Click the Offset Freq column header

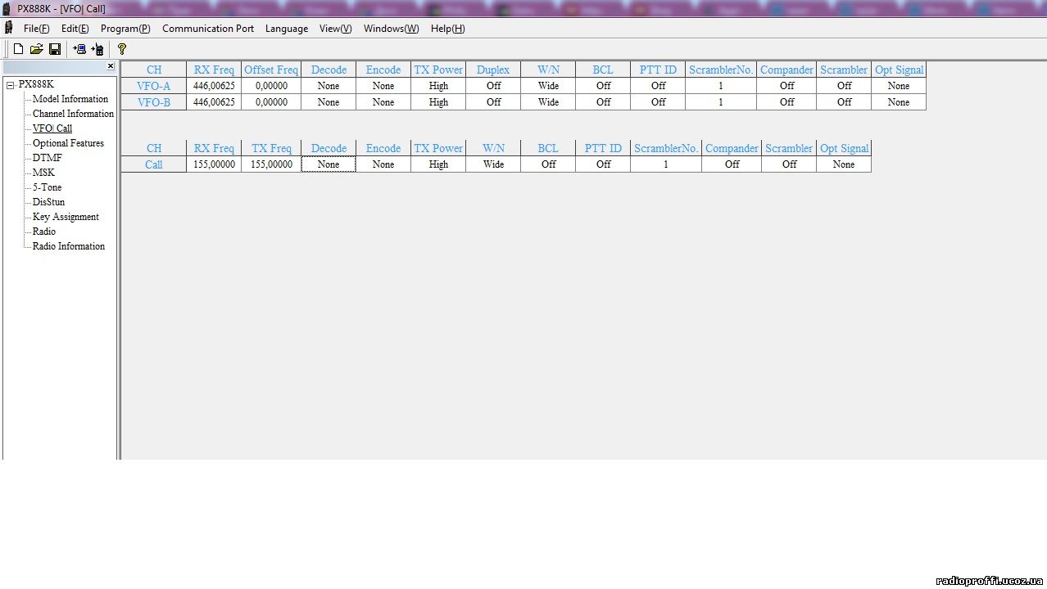coord(271,70)
